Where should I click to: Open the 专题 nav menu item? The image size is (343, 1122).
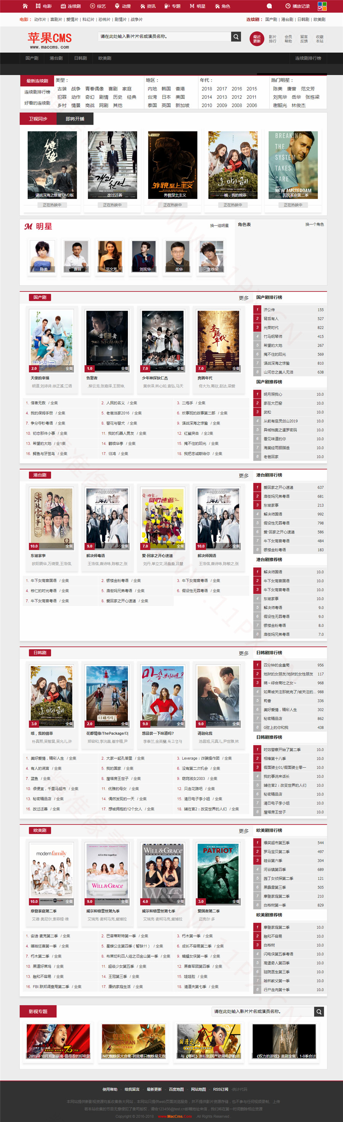coord(172,6)
